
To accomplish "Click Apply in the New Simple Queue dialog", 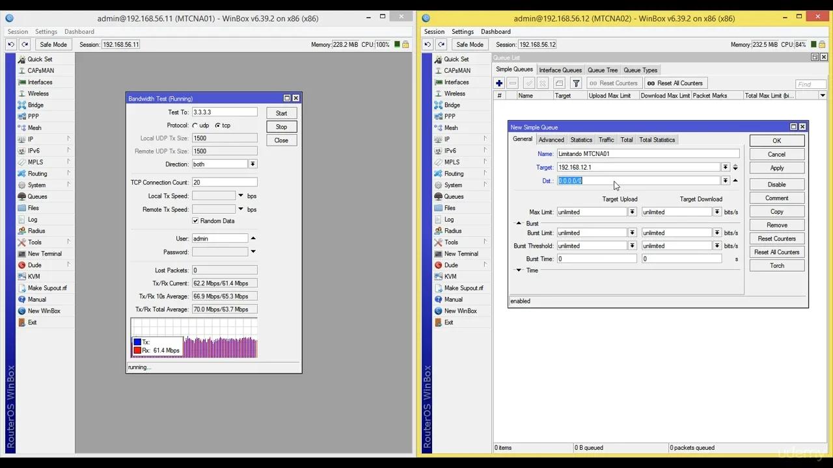I will click(776, 168).
